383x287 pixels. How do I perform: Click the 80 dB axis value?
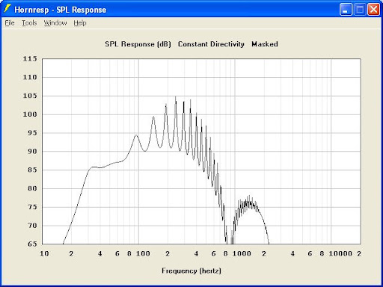click(x=32, y=188)
